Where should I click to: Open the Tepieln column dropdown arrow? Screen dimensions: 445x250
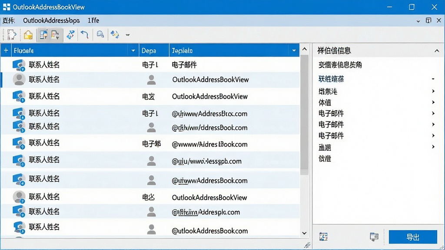(294, 51)
